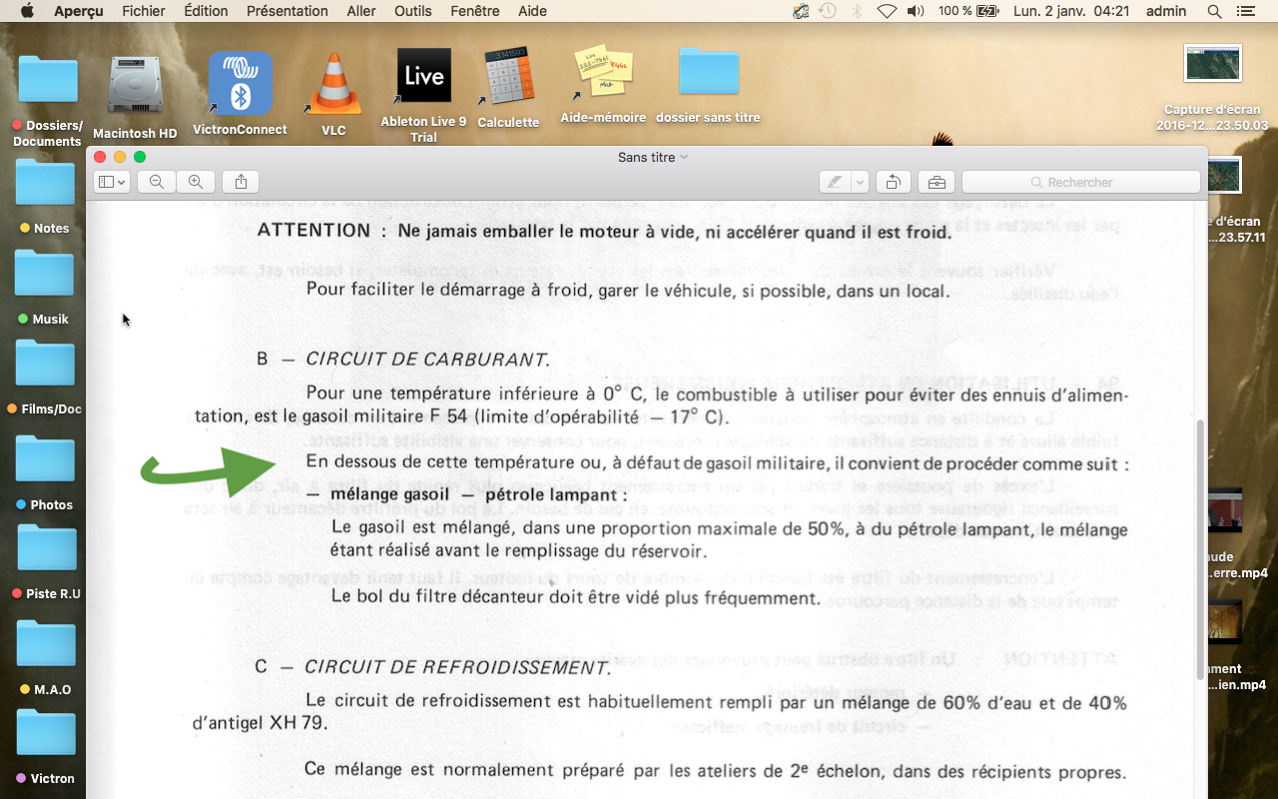
Task: Expand the Sans titre title dropdown
Action: pos(684,157)
